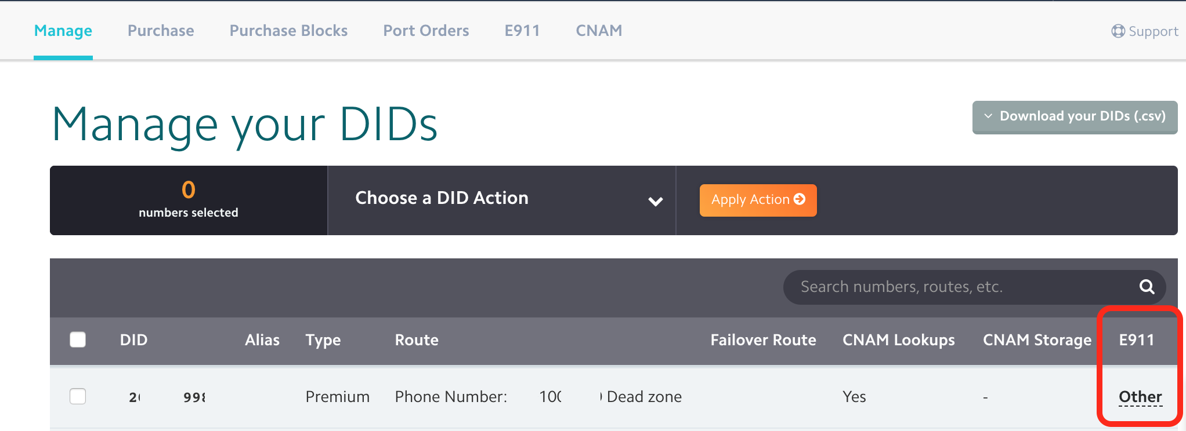The width and height of the screenshot is (1186, 431).
Task: Open the CNAM tab
Action: (599, 31)
